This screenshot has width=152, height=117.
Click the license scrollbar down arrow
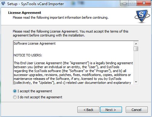click(136, 82)
